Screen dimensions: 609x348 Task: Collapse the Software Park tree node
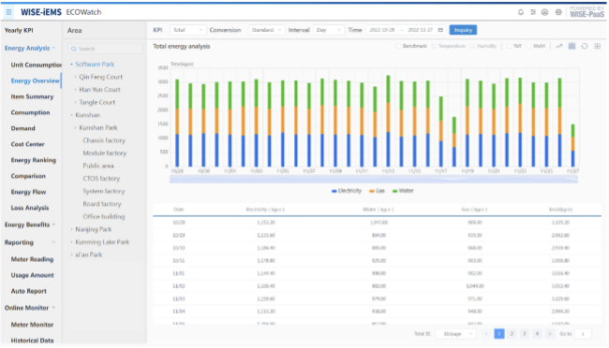[71, 65]
